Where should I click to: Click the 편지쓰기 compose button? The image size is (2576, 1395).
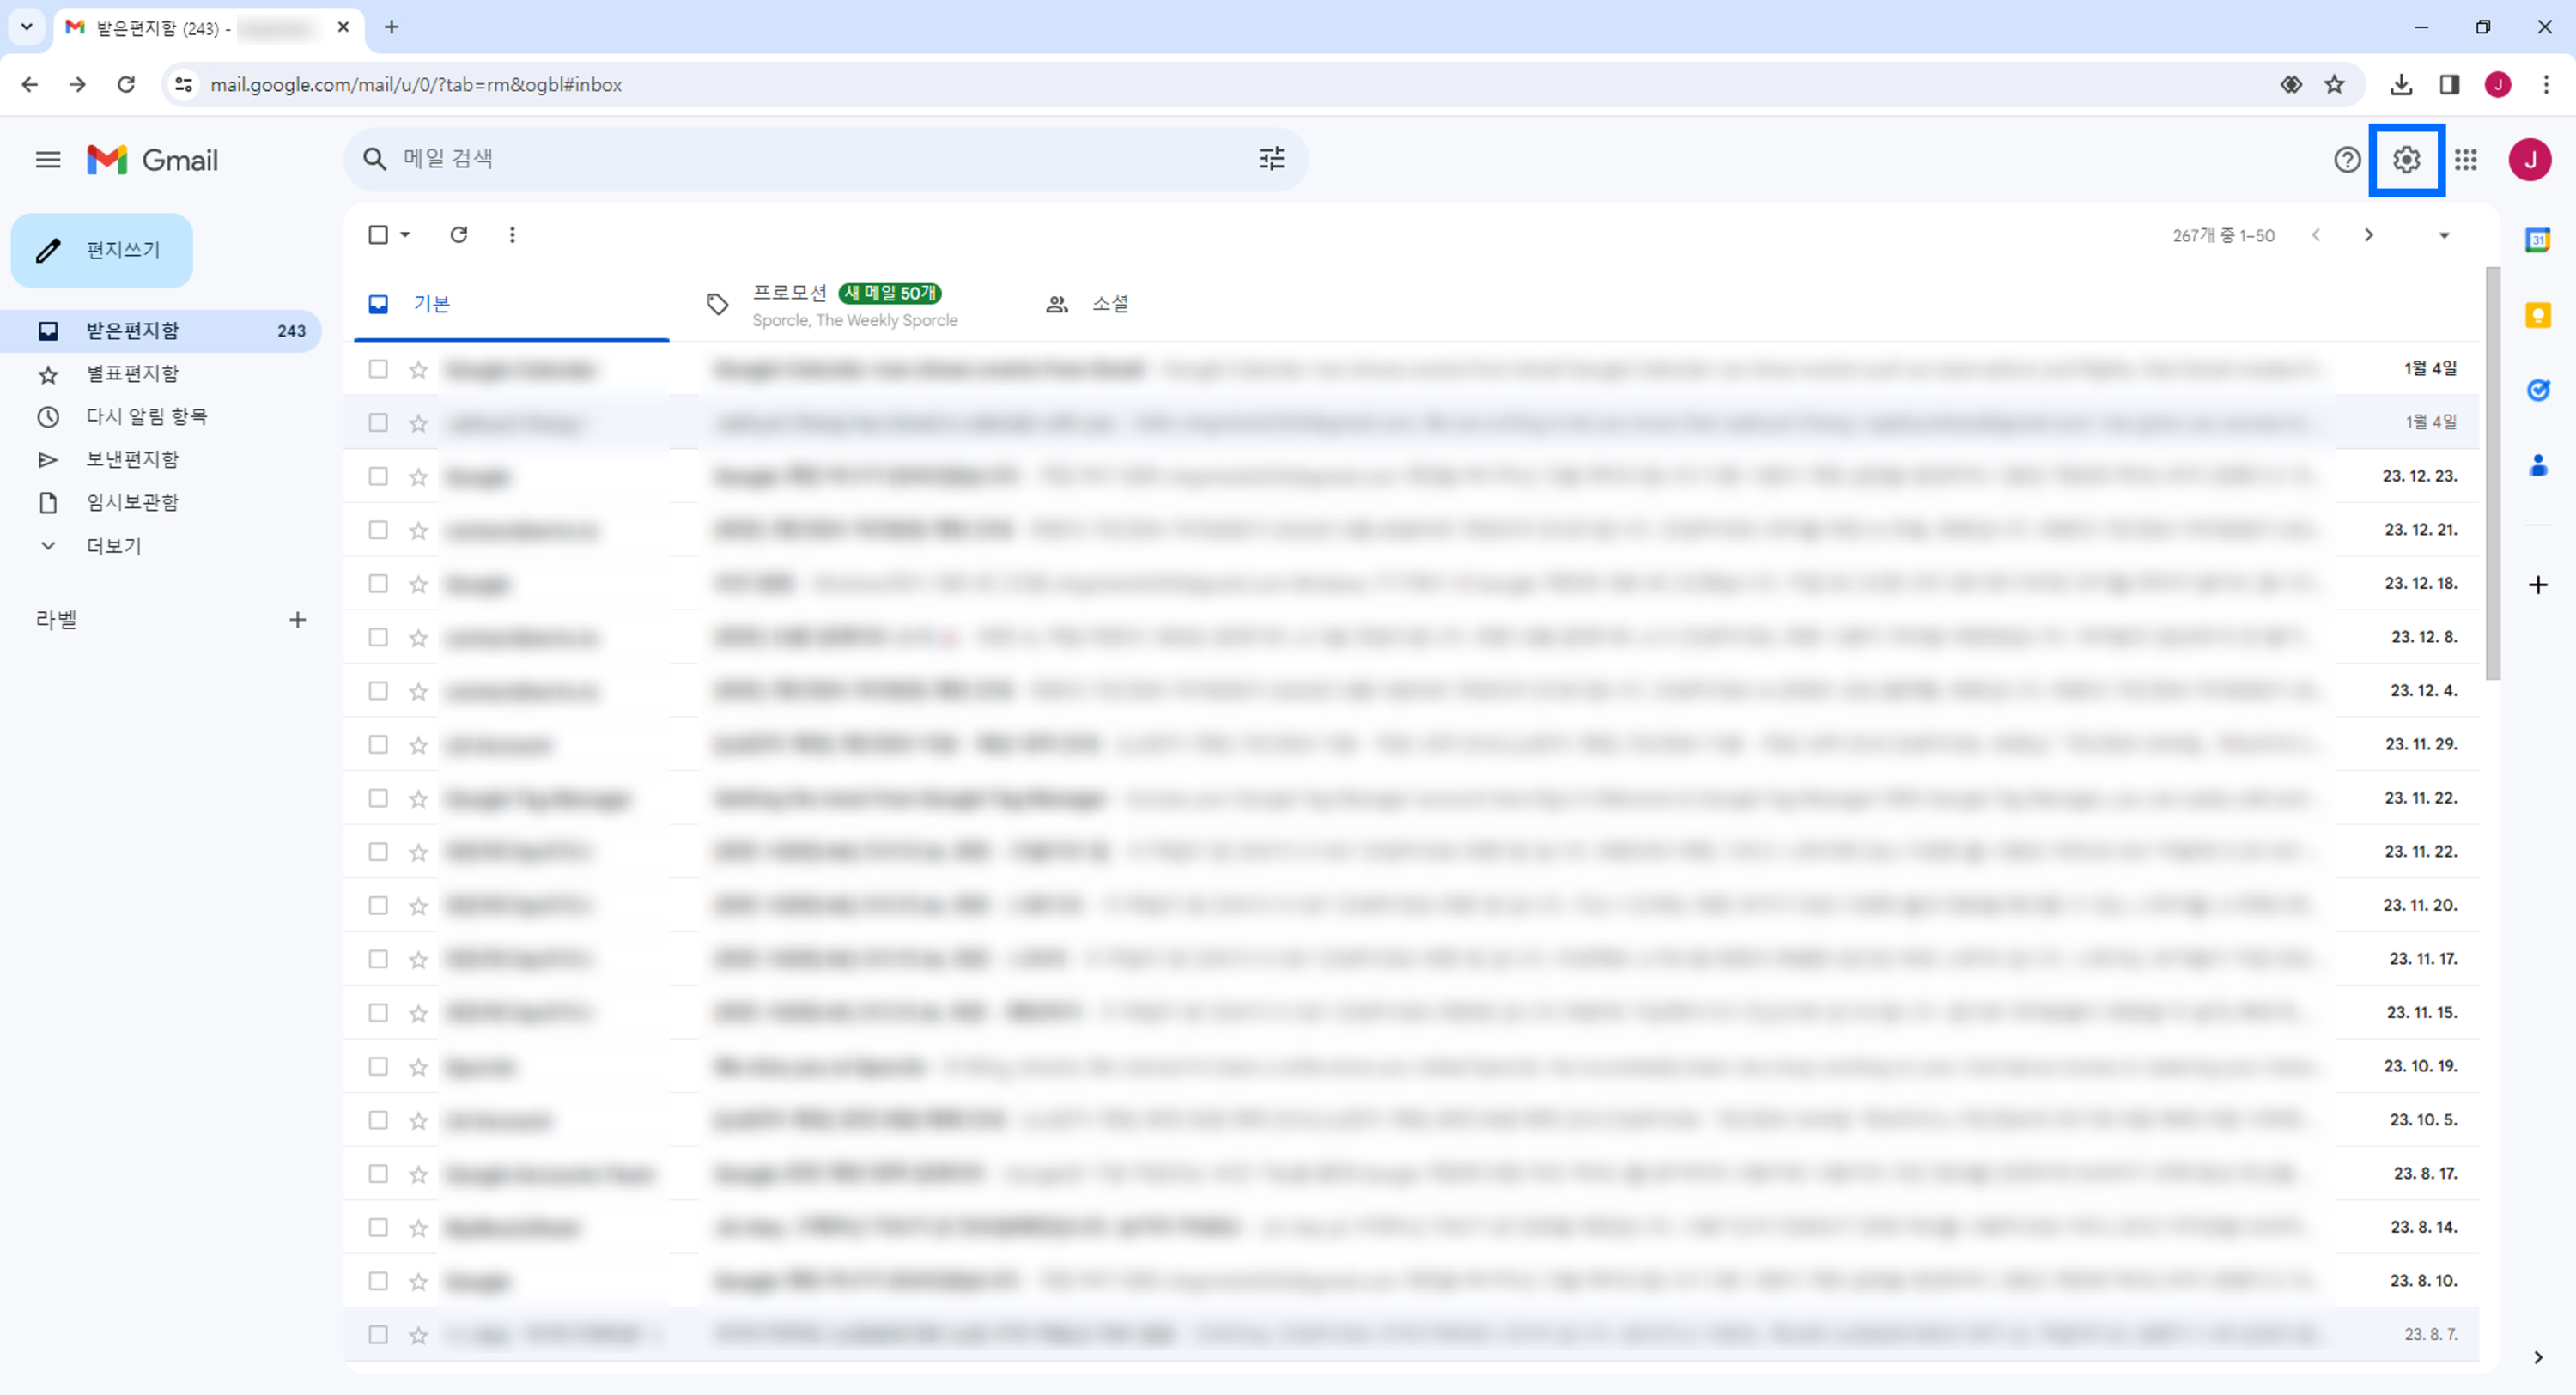coord(102,250)
